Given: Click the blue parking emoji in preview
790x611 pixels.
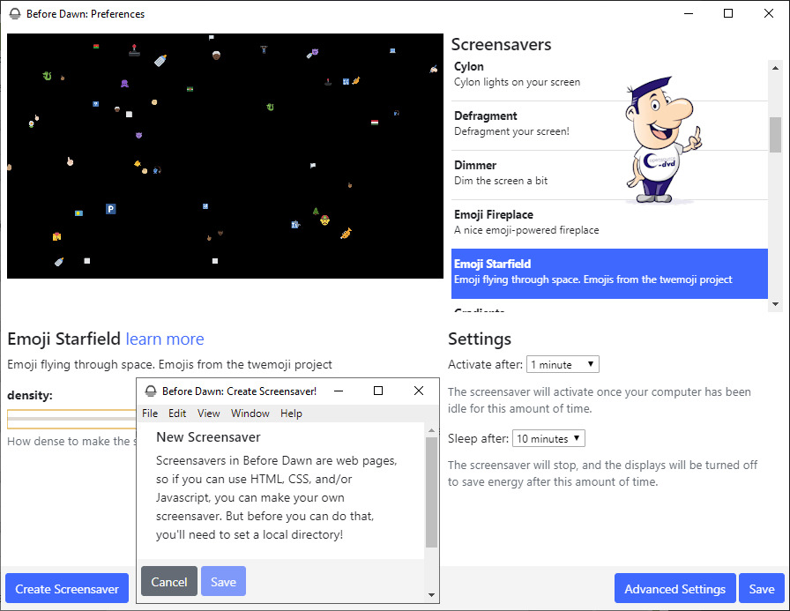Looking at the screenshot, I should pos(111,209).
